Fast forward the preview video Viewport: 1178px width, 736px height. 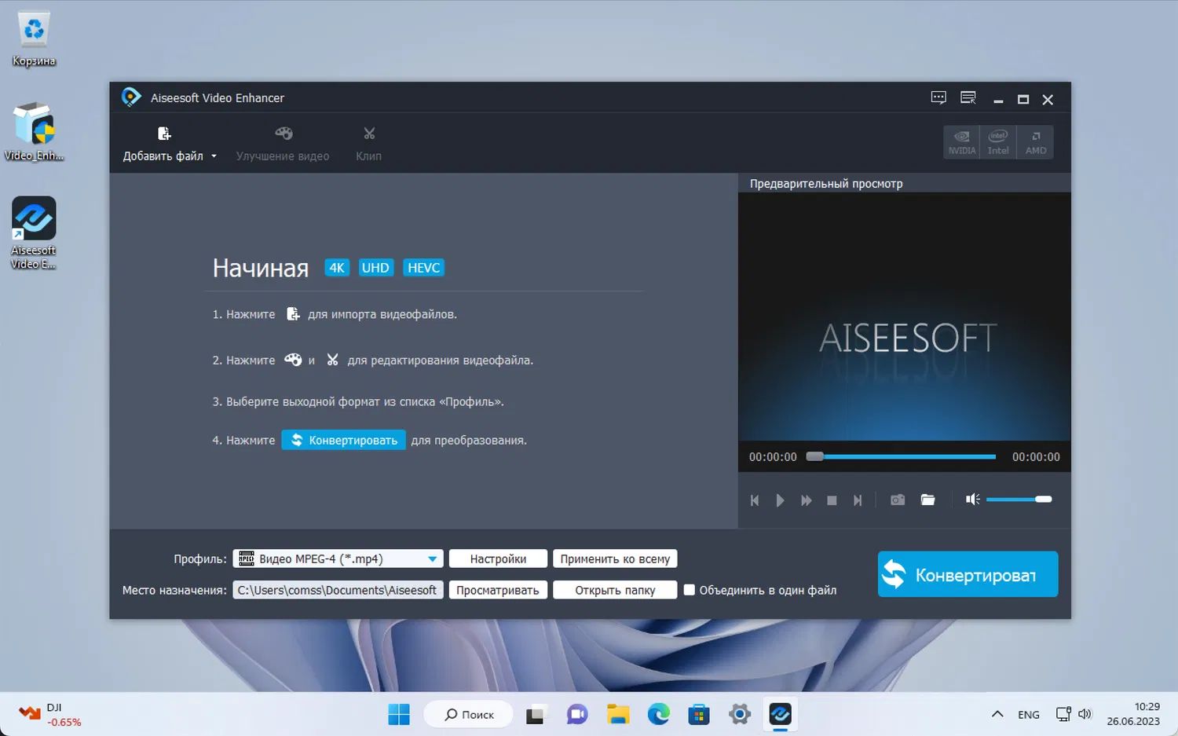806,500
